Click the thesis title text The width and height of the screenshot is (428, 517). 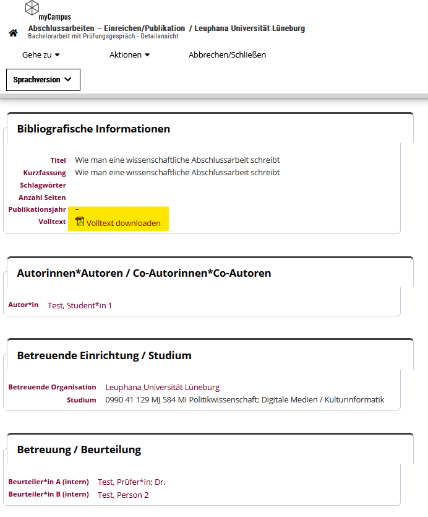178,160
